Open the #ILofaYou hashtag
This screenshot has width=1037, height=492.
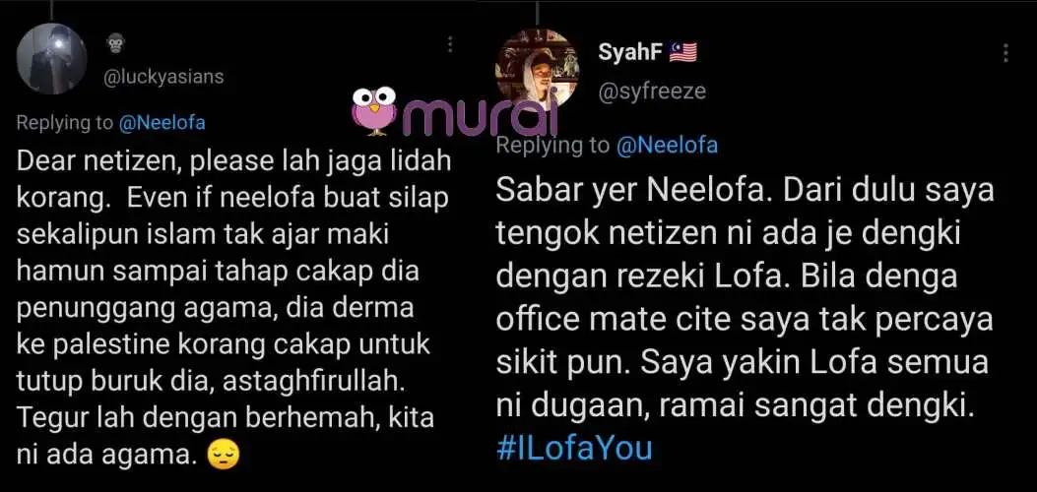coord(574,448)
